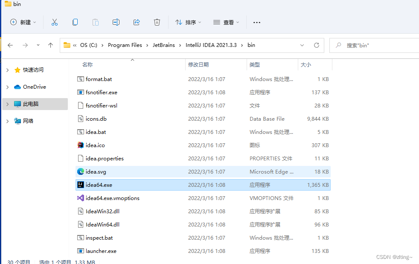The image size is (419, 264).
Task: Click the Copy icon in toolbar
Action: [x=75, y=22]
